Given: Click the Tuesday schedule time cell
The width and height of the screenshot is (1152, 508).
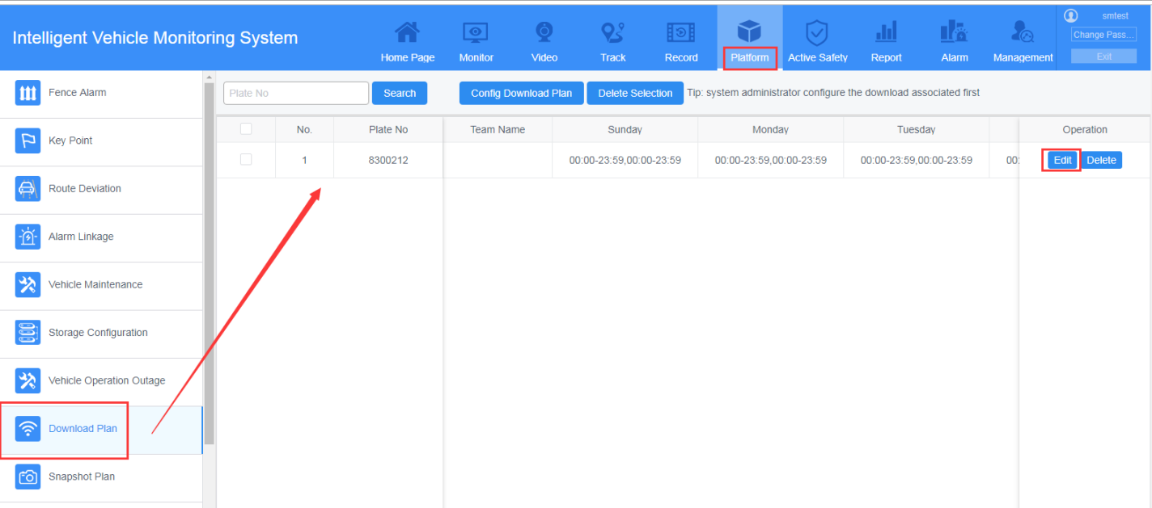Looking at the screenshot, I should [916, 160].
